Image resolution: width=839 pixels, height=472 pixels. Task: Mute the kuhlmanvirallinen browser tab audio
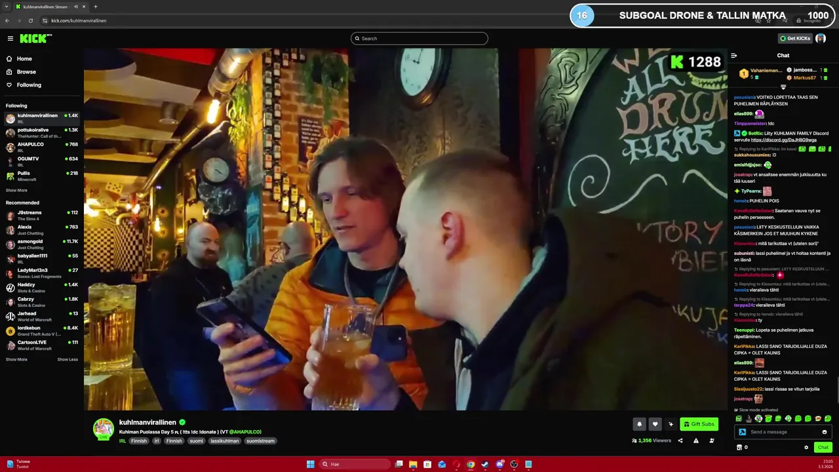click(x=76, y=7)
